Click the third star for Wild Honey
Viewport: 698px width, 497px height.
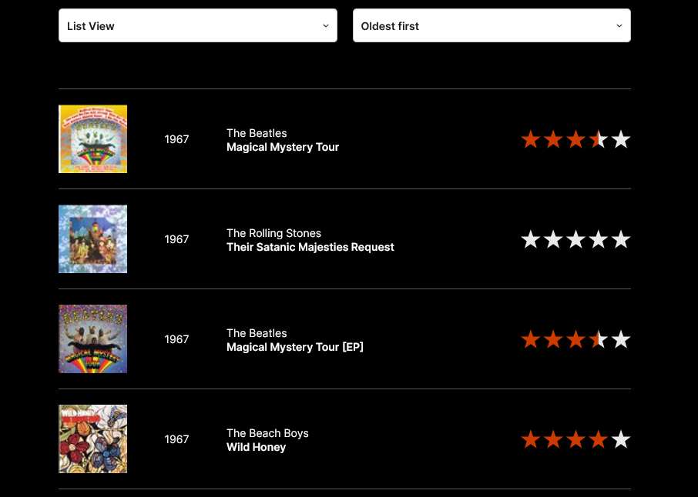[x=576, y=439]
